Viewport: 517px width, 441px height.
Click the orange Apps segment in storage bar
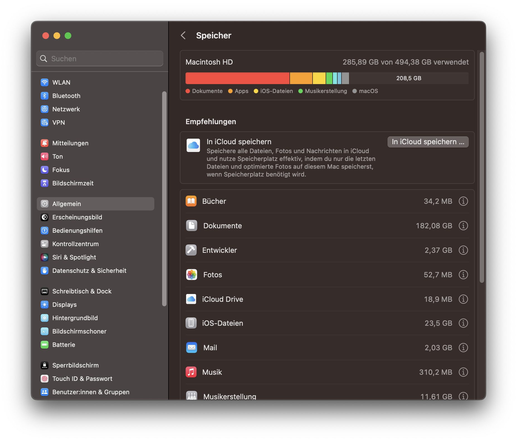[301, 78]
